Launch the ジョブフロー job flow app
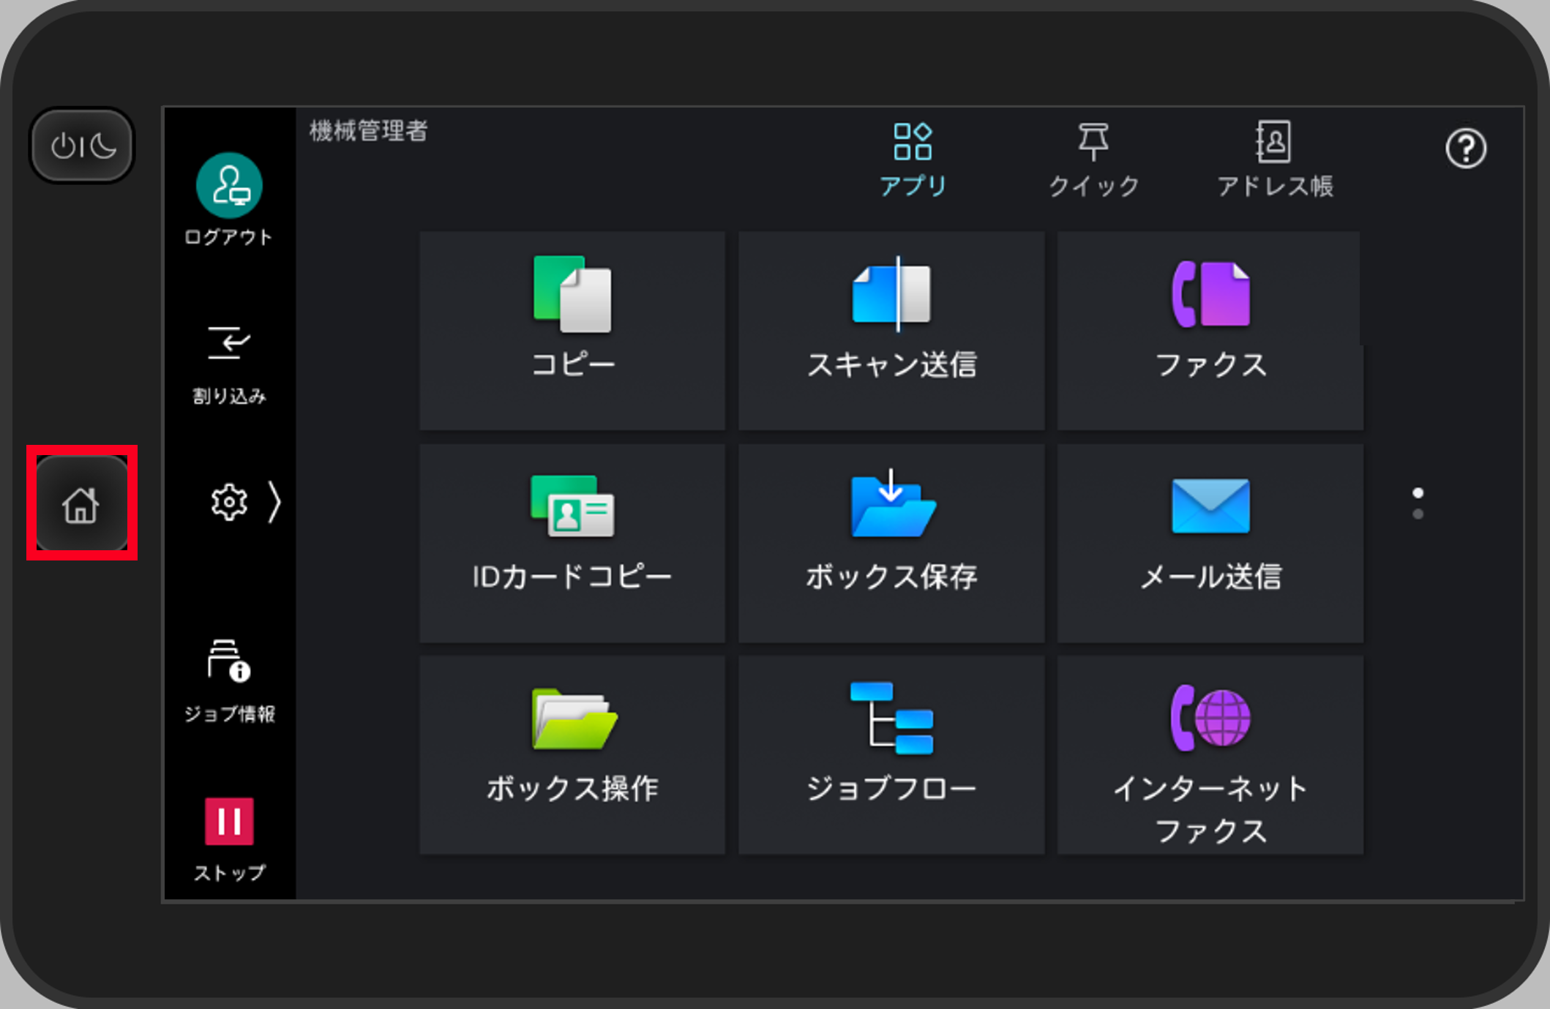Image resolution: width=1550 pixels, height=1009 pixels. pos(891,754)
